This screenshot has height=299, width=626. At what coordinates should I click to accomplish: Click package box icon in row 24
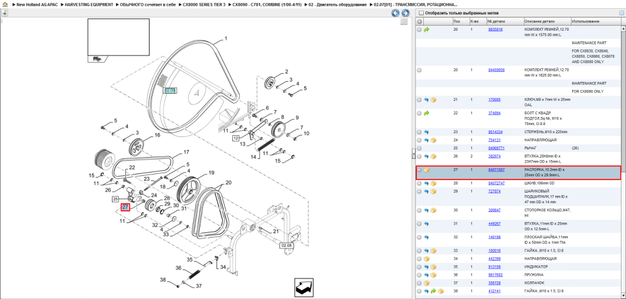(433, 140)
